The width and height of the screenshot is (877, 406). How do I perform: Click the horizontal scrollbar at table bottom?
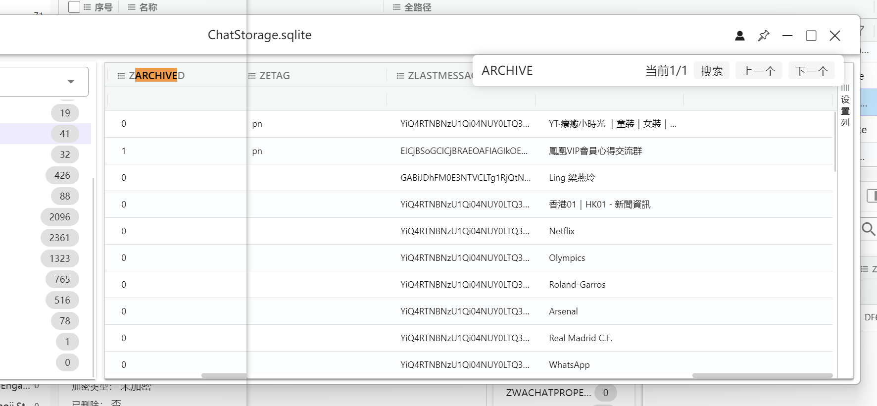[x=762, y=375]
